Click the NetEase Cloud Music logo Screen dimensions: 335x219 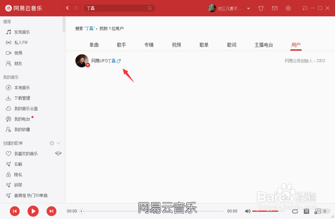(x=23, y=8)
